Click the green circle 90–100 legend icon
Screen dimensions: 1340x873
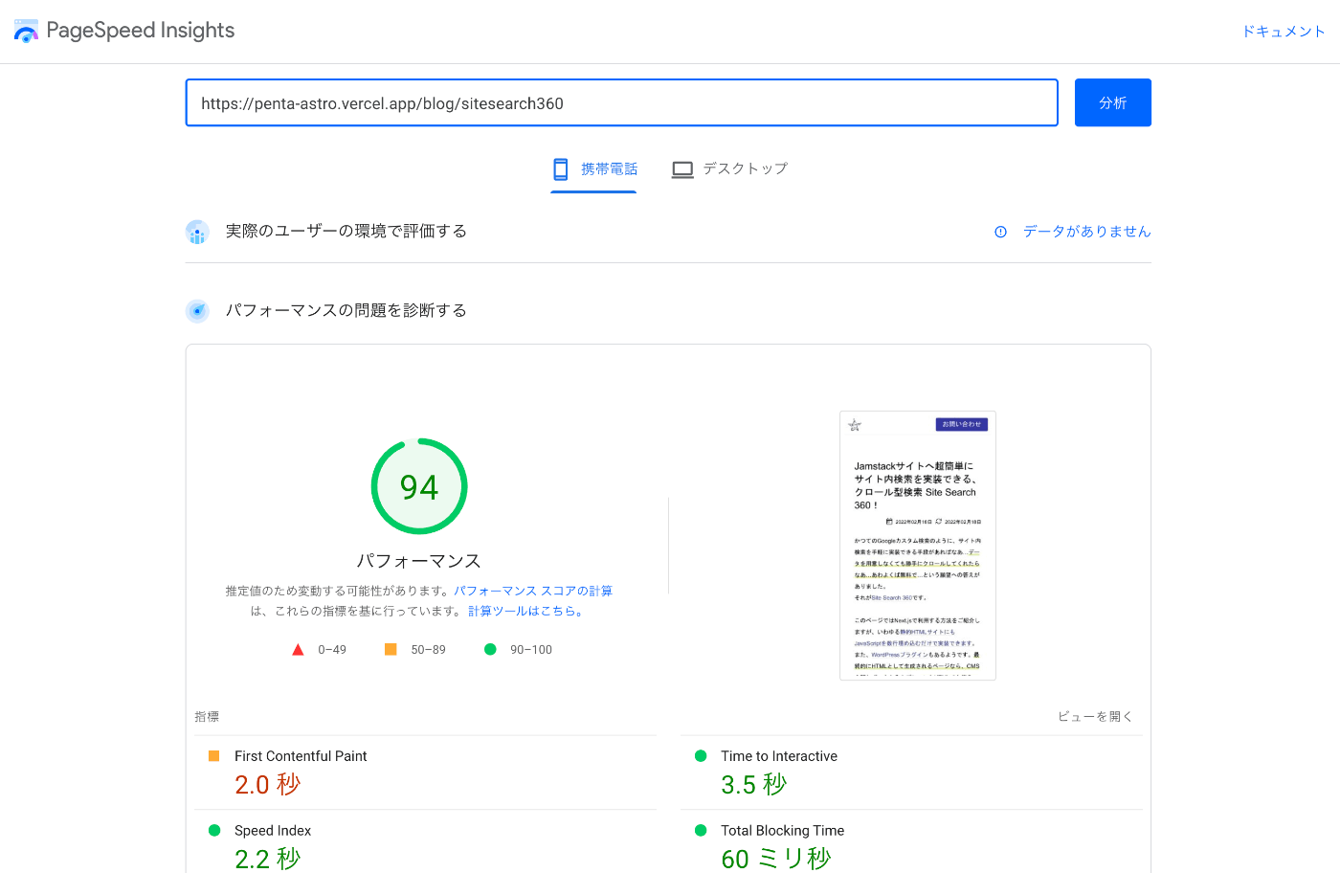pyautogui.click(x=490, y=649)
